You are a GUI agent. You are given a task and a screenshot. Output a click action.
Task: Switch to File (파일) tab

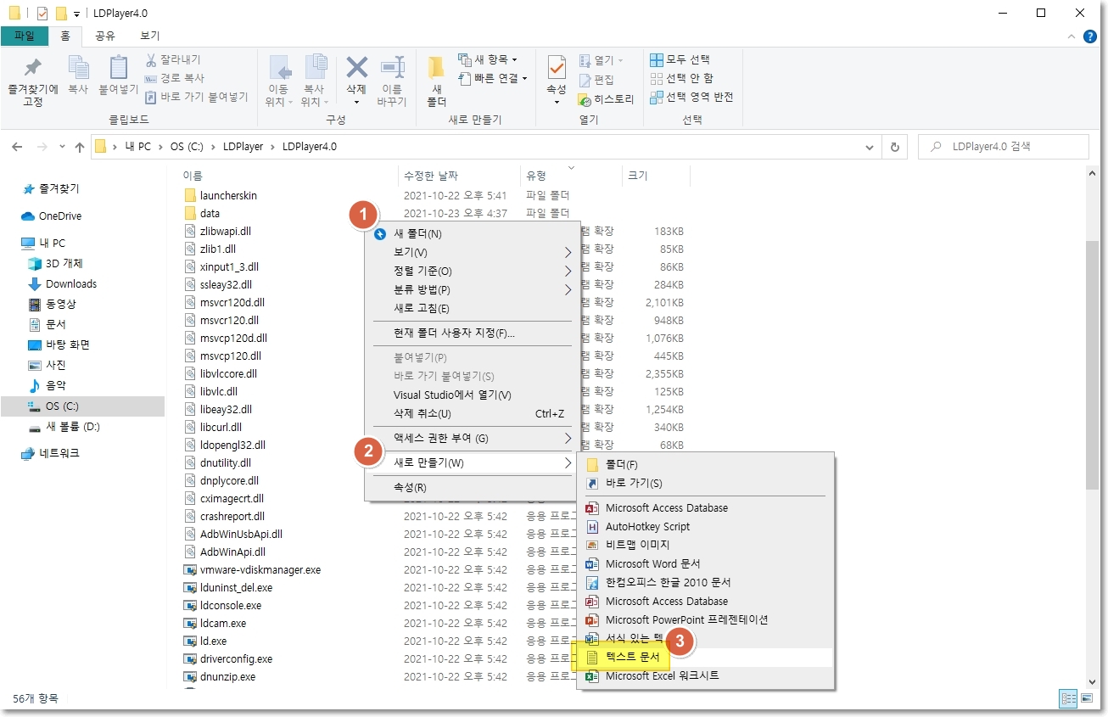25,36
